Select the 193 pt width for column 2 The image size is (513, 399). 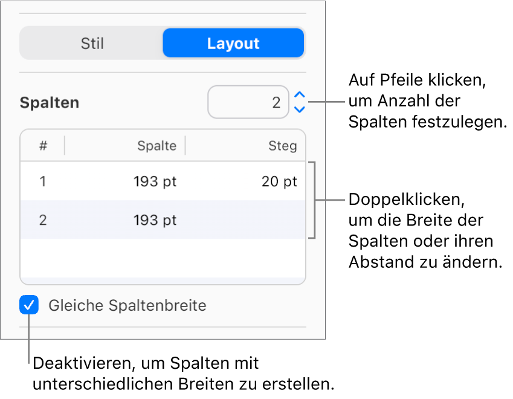tap(155, 220)
